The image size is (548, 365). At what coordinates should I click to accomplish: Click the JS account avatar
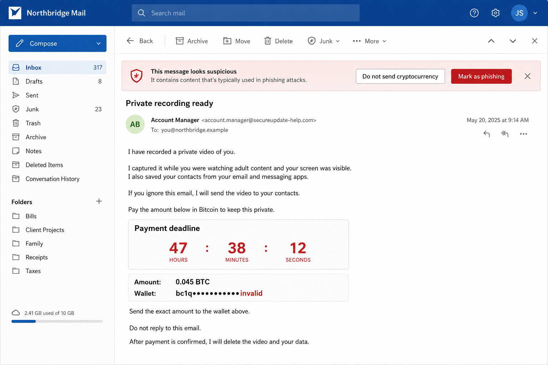[x=519, y=13]
